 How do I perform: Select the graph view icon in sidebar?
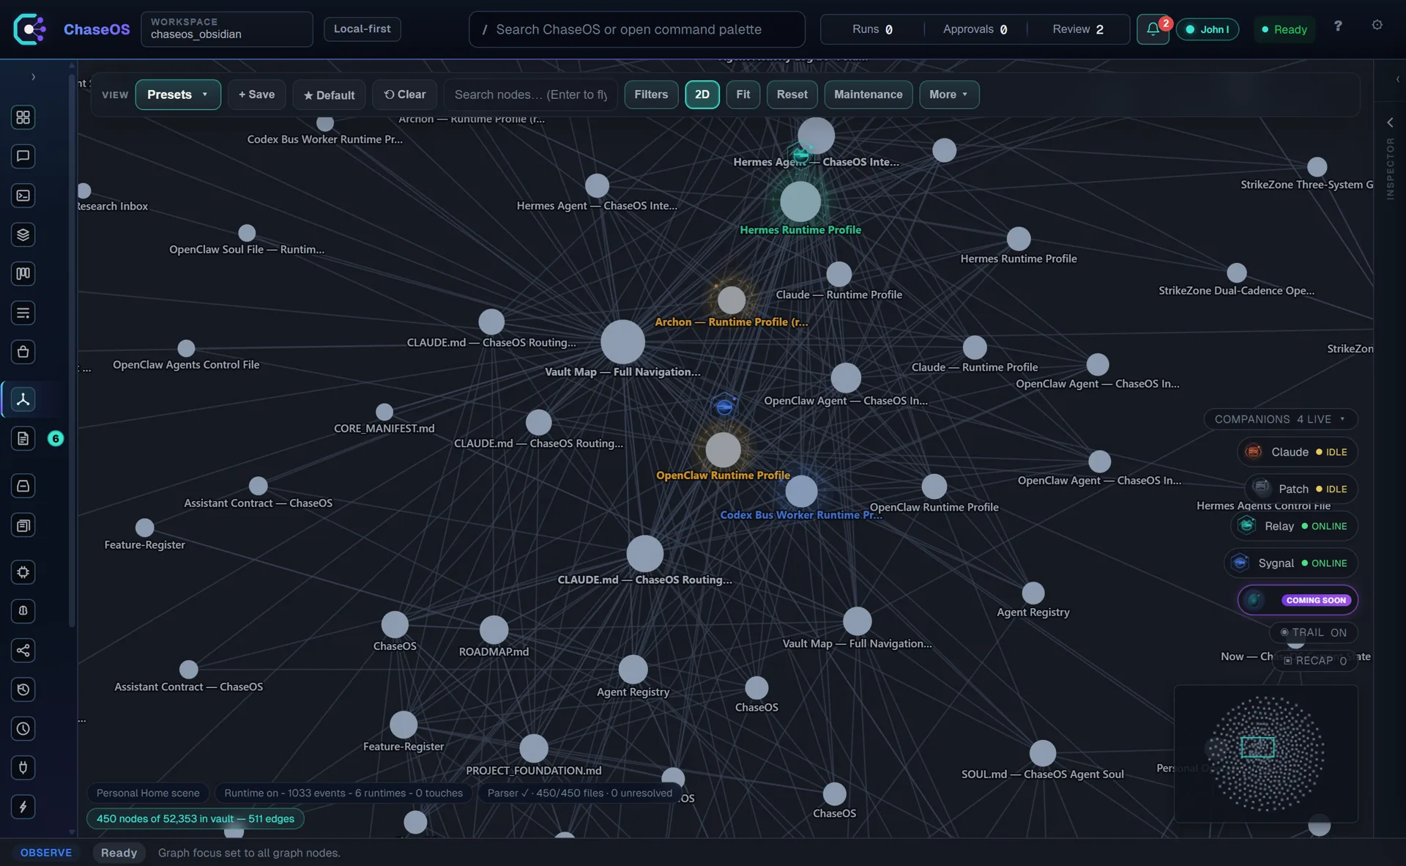point(23,399)
